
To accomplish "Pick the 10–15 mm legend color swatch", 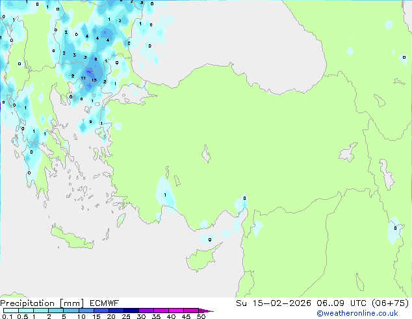I will [86, 311].
